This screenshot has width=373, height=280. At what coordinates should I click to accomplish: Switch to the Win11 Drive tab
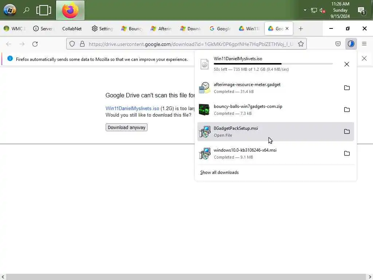coord(249,28)
